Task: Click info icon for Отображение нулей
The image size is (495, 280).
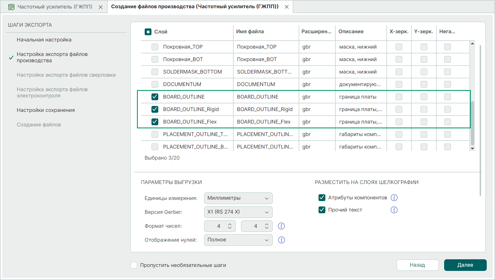Action: pos(281,240)
